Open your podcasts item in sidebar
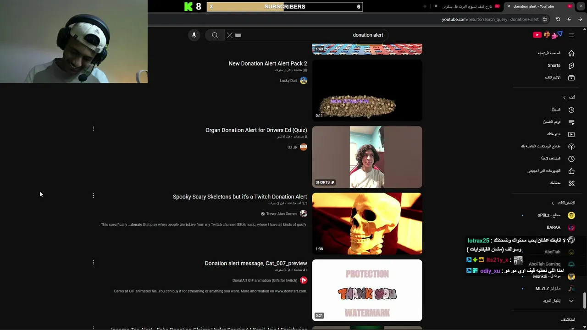 548,147
